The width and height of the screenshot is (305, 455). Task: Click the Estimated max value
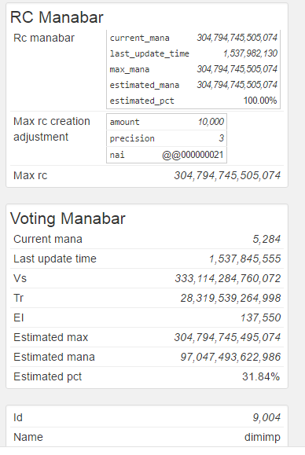(227, 337)
